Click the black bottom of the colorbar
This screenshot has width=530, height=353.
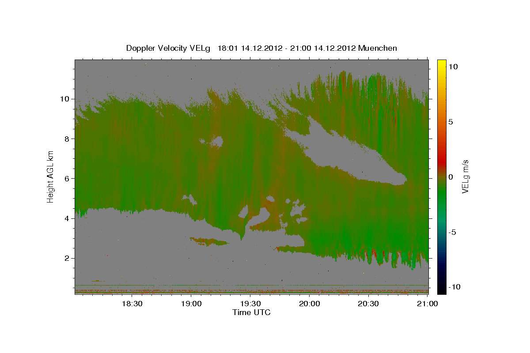441,289
